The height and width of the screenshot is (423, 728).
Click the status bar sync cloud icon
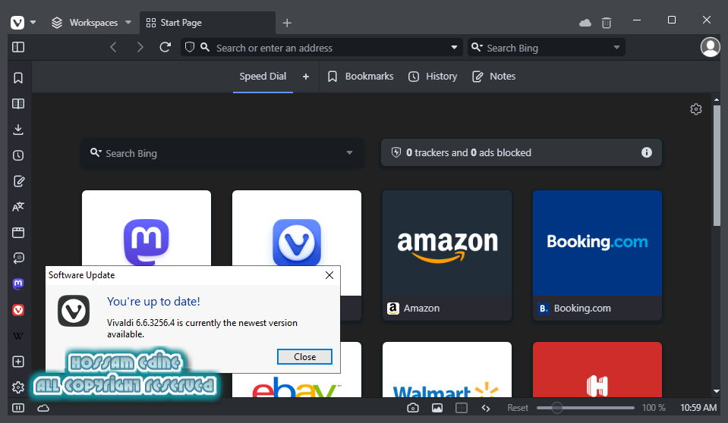[43, 408]
